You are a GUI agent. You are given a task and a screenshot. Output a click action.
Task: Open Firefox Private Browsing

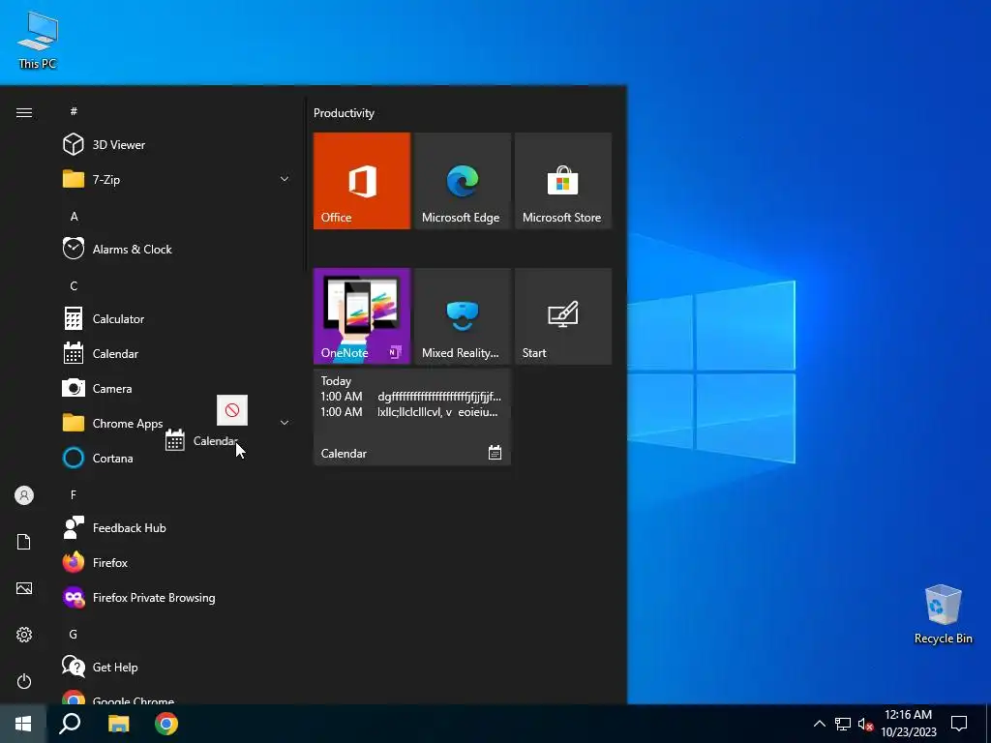[x=174, y=597]
